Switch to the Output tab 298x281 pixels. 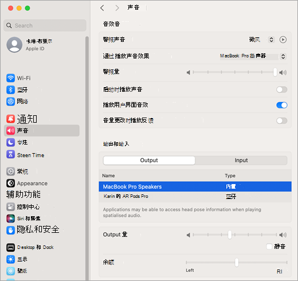(x=149, y=160)
